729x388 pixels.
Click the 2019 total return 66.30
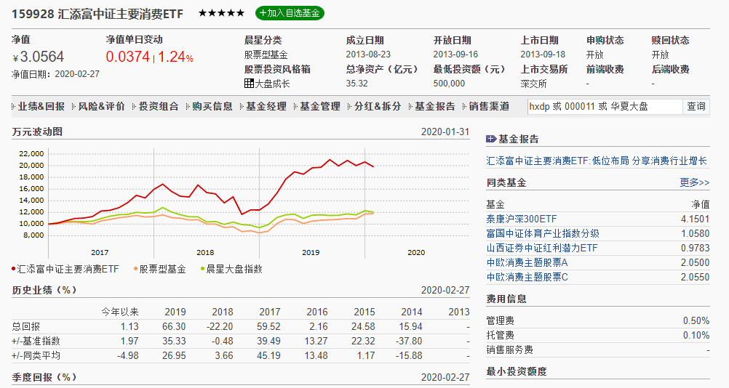[x=174, y=326]
